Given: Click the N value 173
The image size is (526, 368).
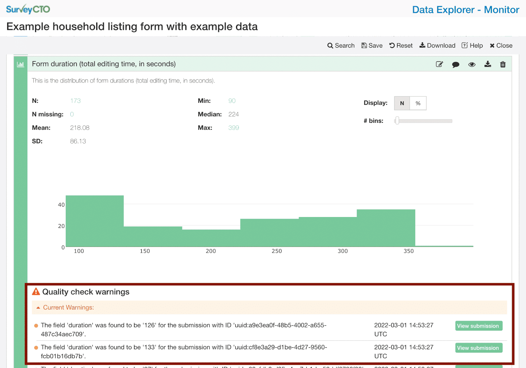Looking at the screenshot, I should (75, 101).
